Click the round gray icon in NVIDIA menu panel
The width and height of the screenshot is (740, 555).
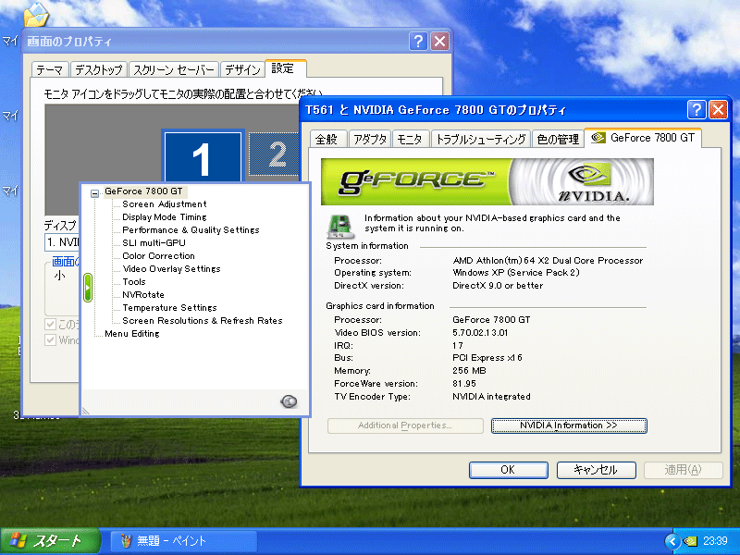(289, 401)
